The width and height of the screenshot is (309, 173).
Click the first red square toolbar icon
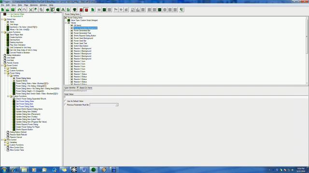[81, 10]
